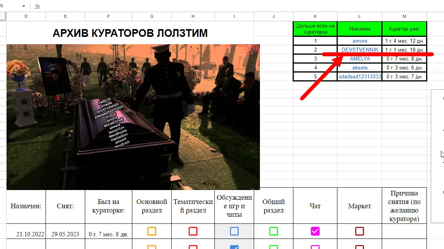Select rank cell '5' beside sdadsad12313333
The height and width of the screenshot is (249, 444).
[x=315, y=76]
